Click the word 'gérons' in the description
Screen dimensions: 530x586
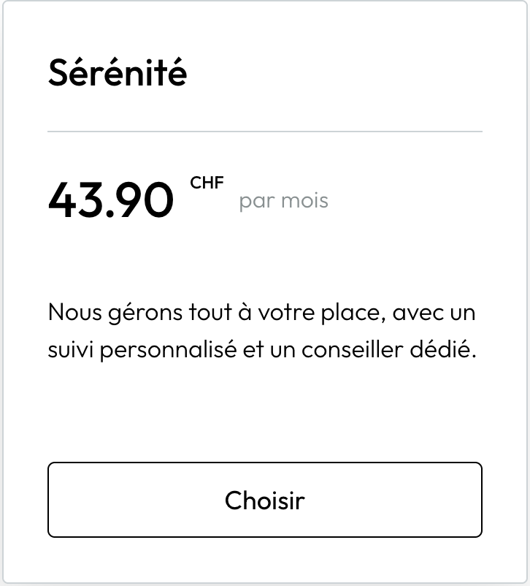click(143, 314)
